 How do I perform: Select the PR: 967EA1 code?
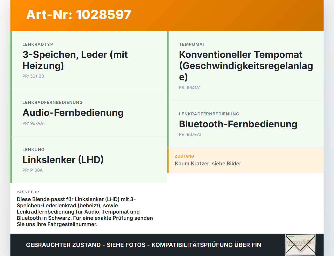pos(190,135)
